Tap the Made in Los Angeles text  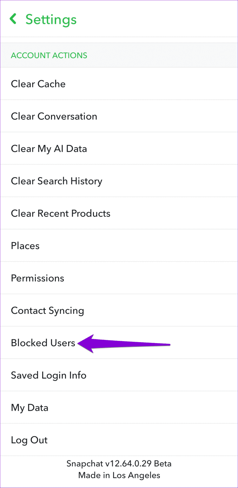point(119,475)
